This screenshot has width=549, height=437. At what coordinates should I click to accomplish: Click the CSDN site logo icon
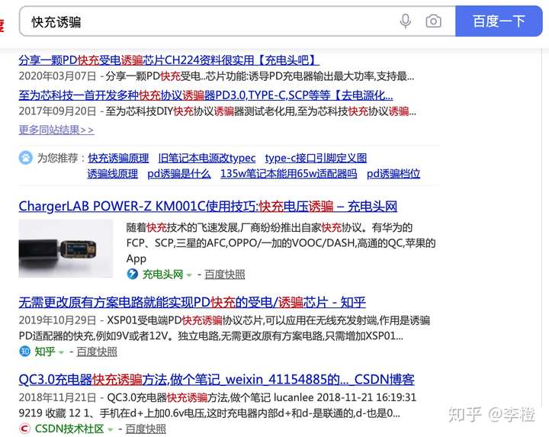coord(24,429)
